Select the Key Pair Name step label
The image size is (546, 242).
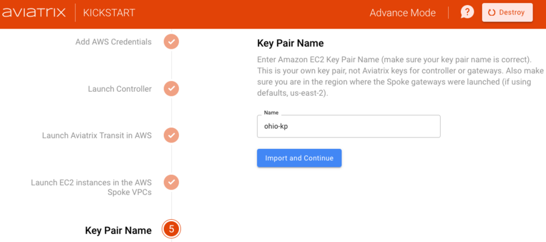click(118, 230)
